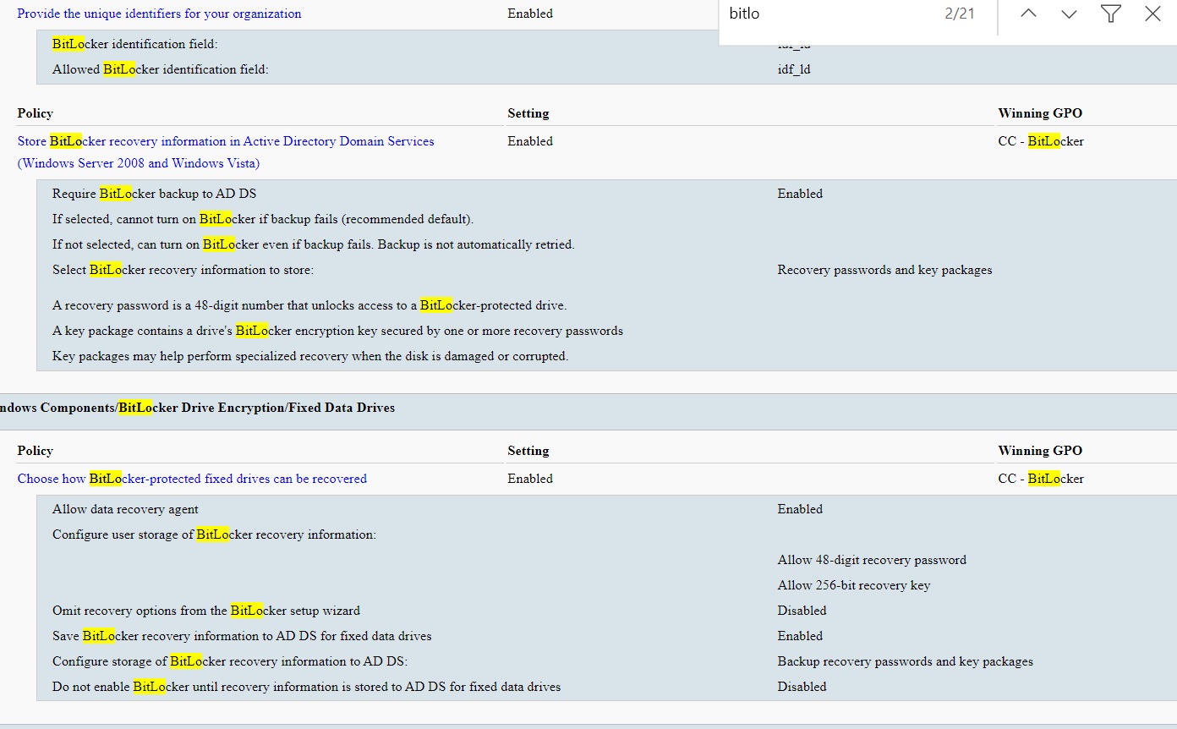The width and height of the screenshot is (1177, 729).
Task: Click Enabled setting of Choose how BitLocker-protected policy
Action: coord(530,479)
